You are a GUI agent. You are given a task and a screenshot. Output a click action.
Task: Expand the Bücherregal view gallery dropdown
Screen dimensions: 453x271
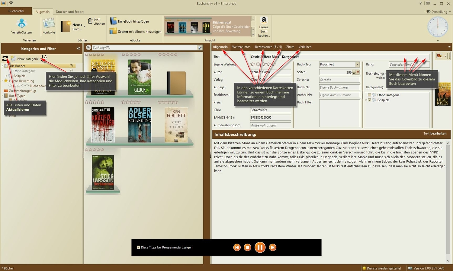click(253, 35)
